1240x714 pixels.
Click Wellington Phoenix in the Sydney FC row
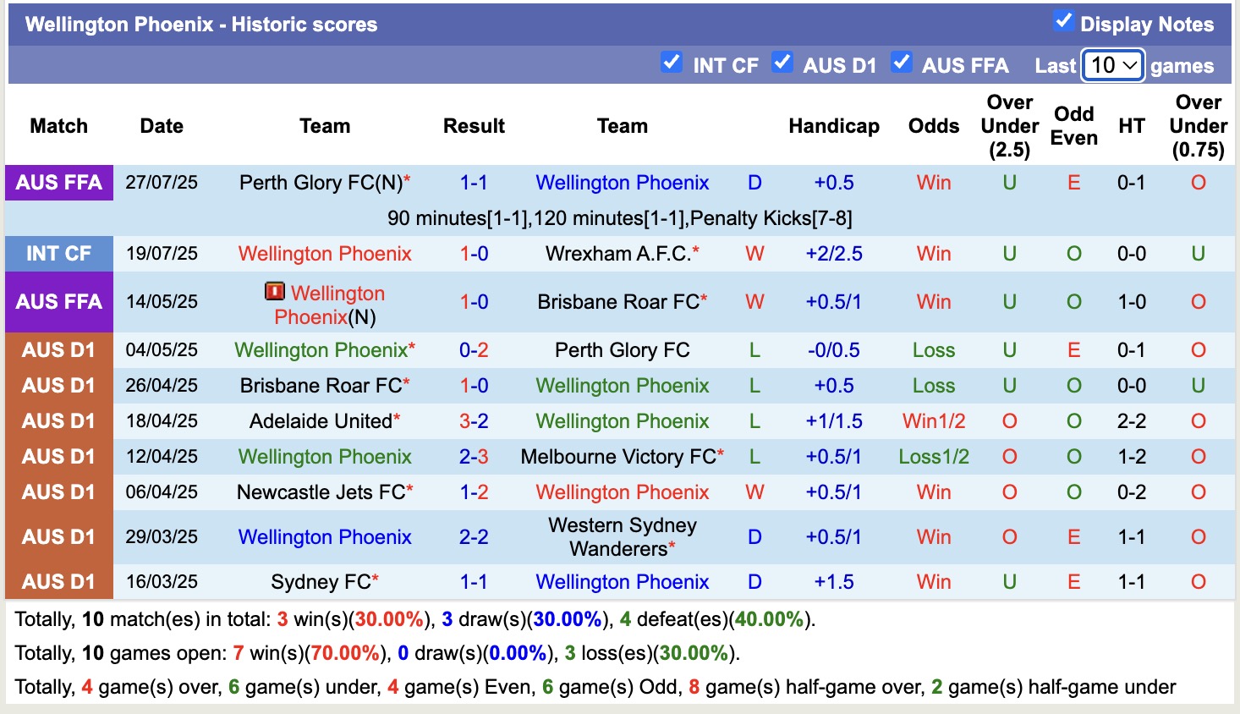(x=623, y=581)
